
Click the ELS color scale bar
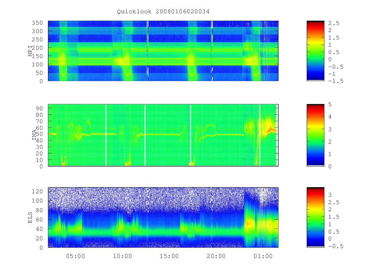tap(315, 217)
